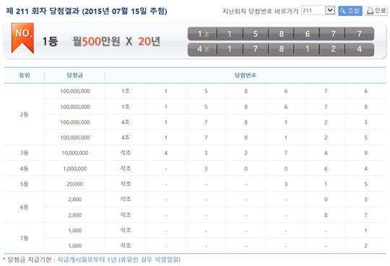Click the dropdown arrow of round selector
This screenshot has height=266, width=390.
click(330, 10)
